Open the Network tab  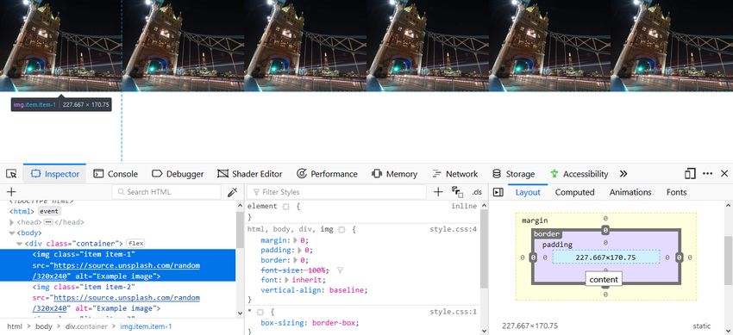[x=455, y=174]
